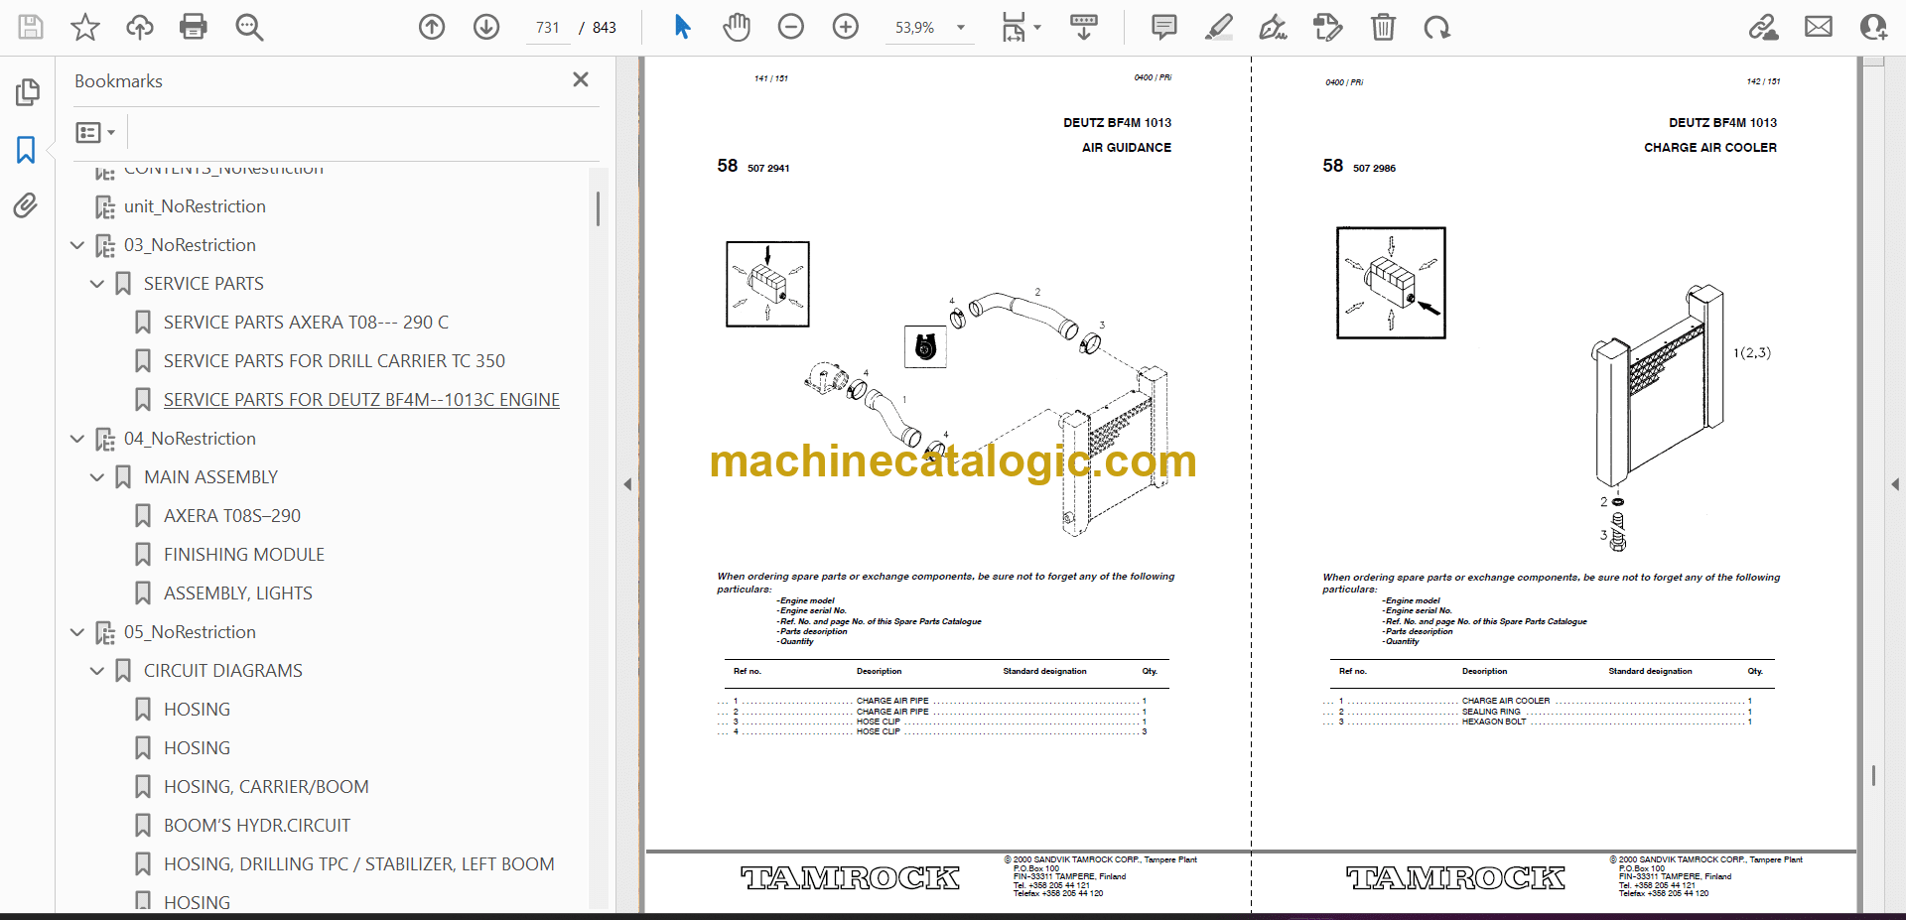Image resolution: width=1906 pixels, height=920 pixels.
Task: Zoom out with the minus button
Action: click(791, 27)
